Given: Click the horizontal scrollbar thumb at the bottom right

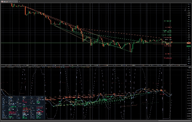Looking at the screenshot, I should pos(174,121).
